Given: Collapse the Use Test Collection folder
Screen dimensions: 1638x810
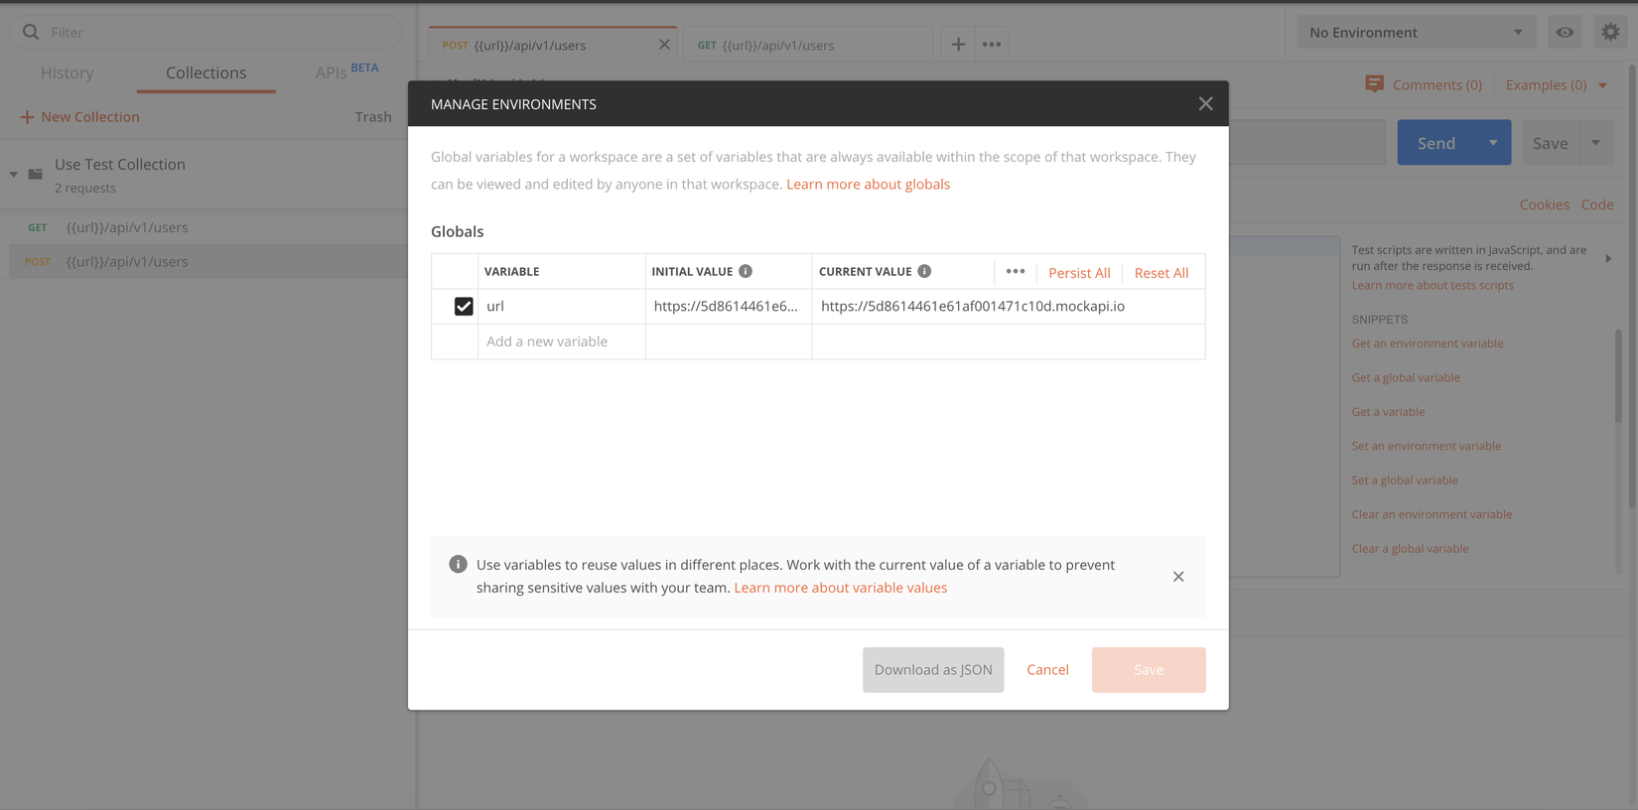Looking at the screenshot, I should click(14, 175).
